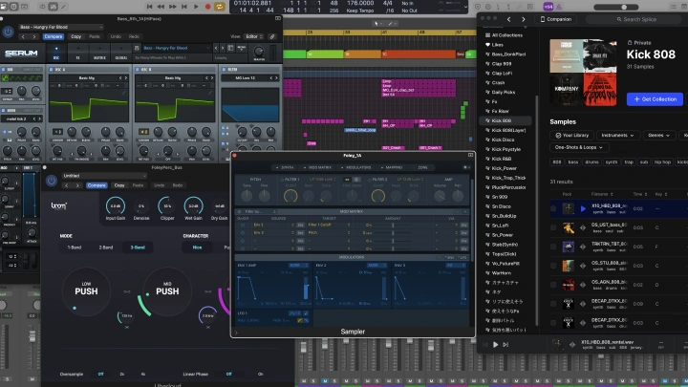688x387 pixels.
Task: Play the X10_HBD_808 sample row
Action: 583,209
